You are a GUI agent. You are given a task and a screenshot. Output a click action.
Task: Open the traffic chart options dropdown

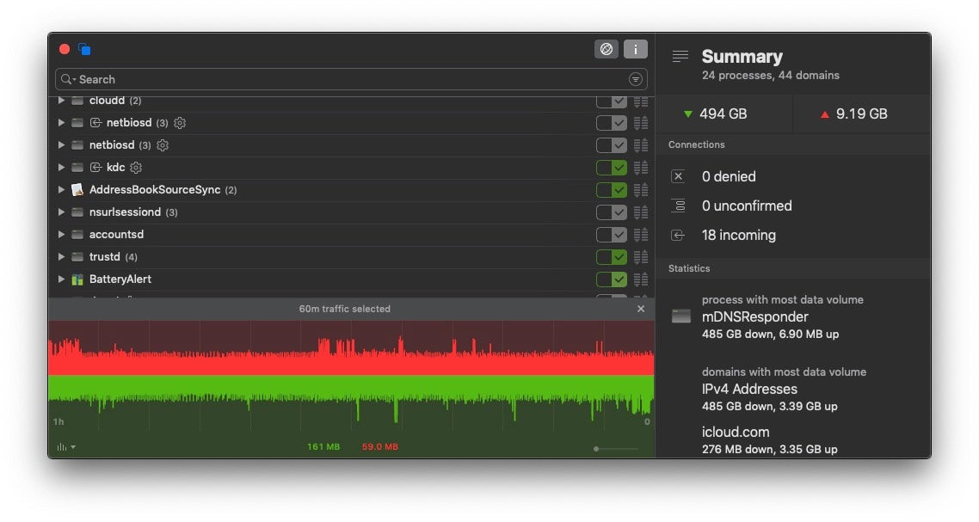(x=65, y=447)
